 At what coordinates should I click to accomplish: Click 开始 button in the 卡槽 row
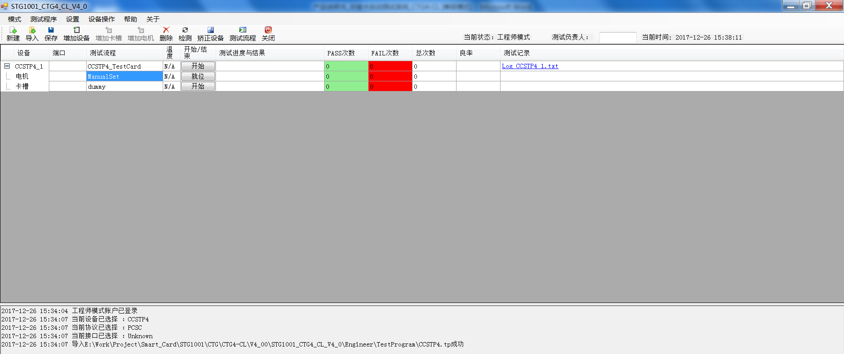(x=198, y=86)
